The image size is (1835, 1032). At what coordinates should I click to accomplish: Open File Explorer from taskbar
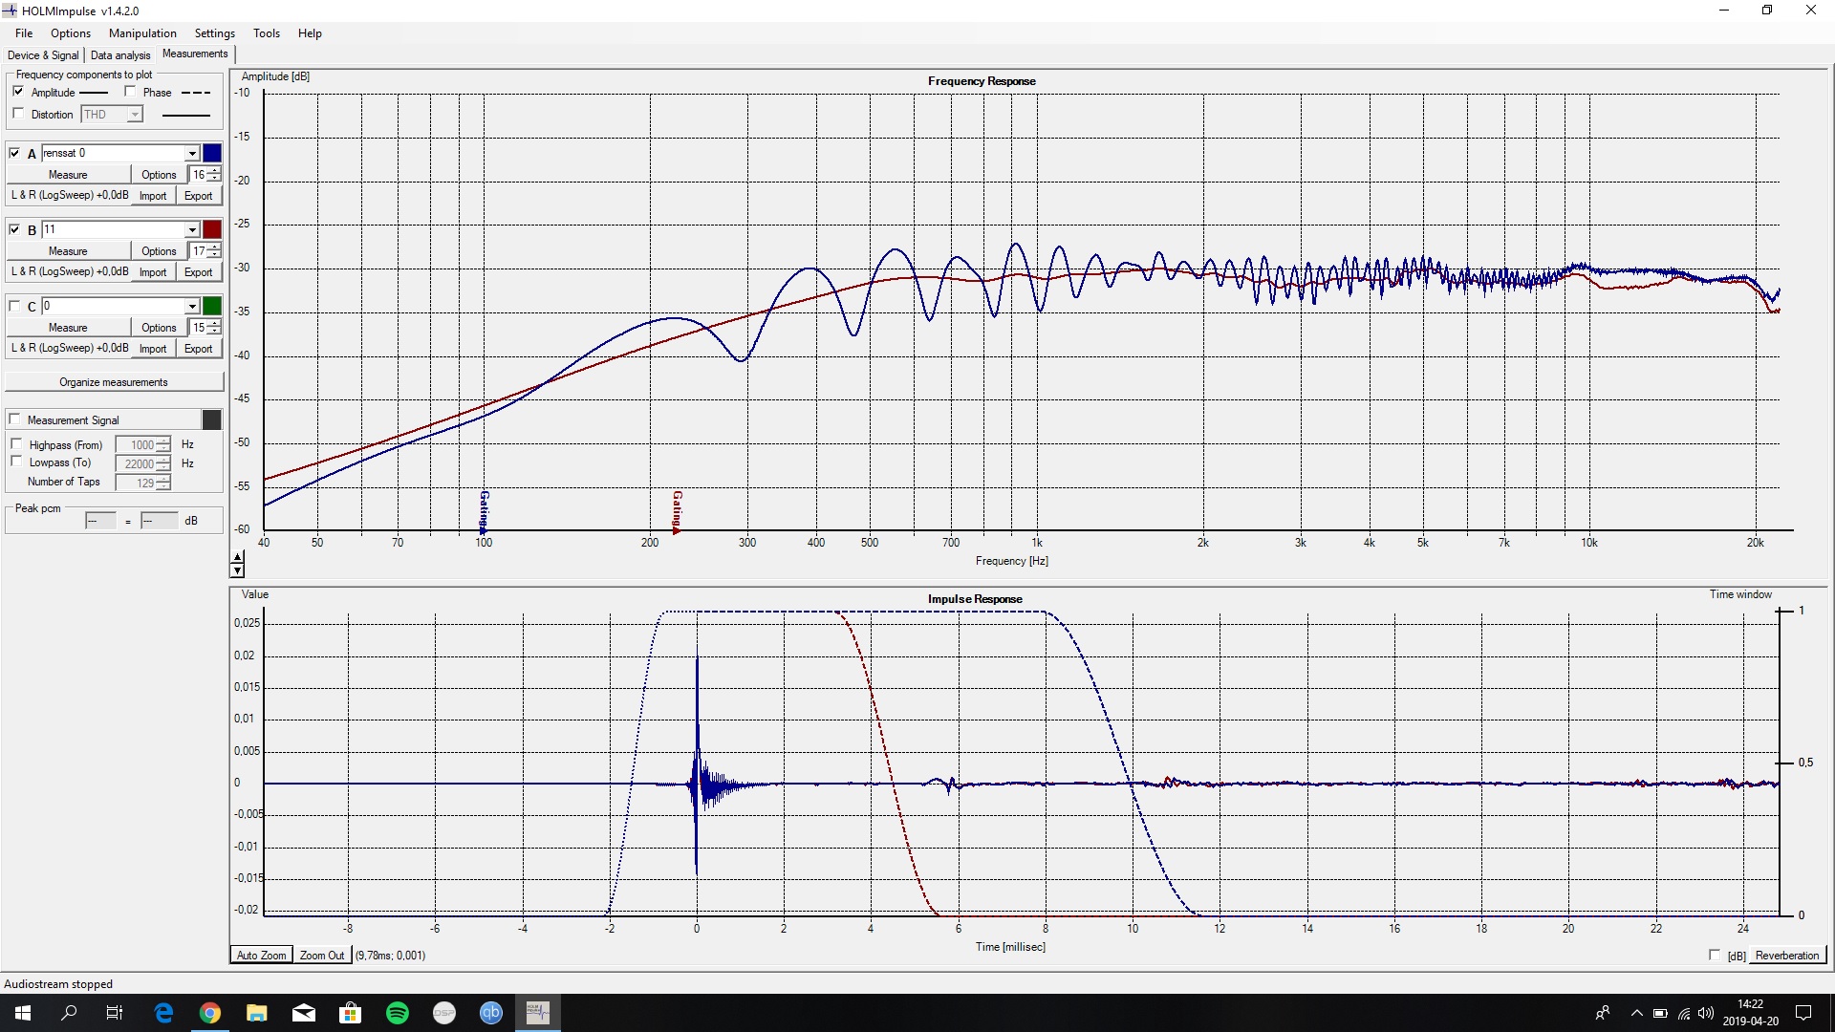(257, 1013)
